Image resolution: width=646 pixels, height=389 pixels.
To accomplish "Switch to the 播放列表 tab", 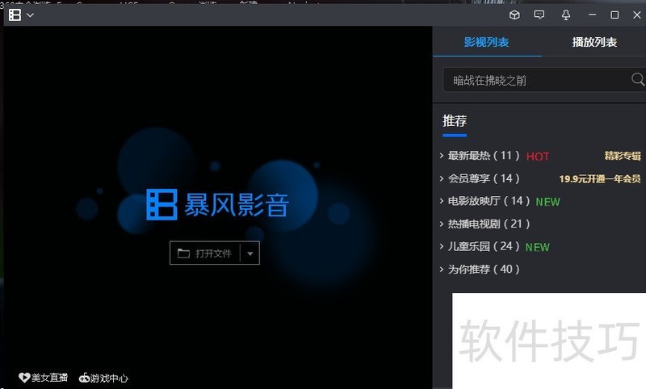I will point(594,42).
